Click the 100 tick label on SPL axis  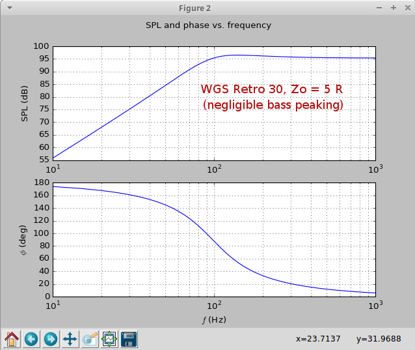(x=41, y=46)
